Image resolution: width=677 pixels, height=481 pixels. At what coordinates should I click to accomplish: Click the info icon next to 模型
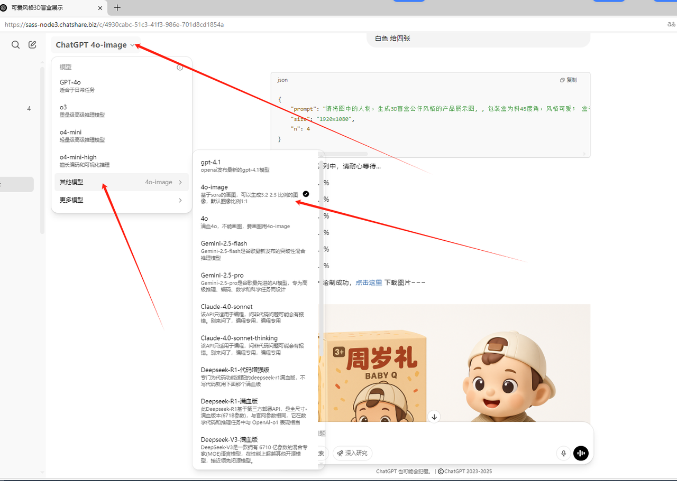(x=180, y=67)
